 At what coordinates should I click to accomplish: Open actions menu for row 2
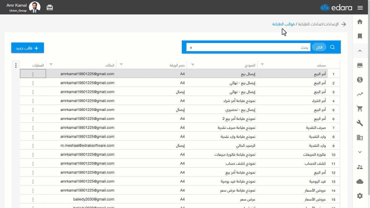33,83
